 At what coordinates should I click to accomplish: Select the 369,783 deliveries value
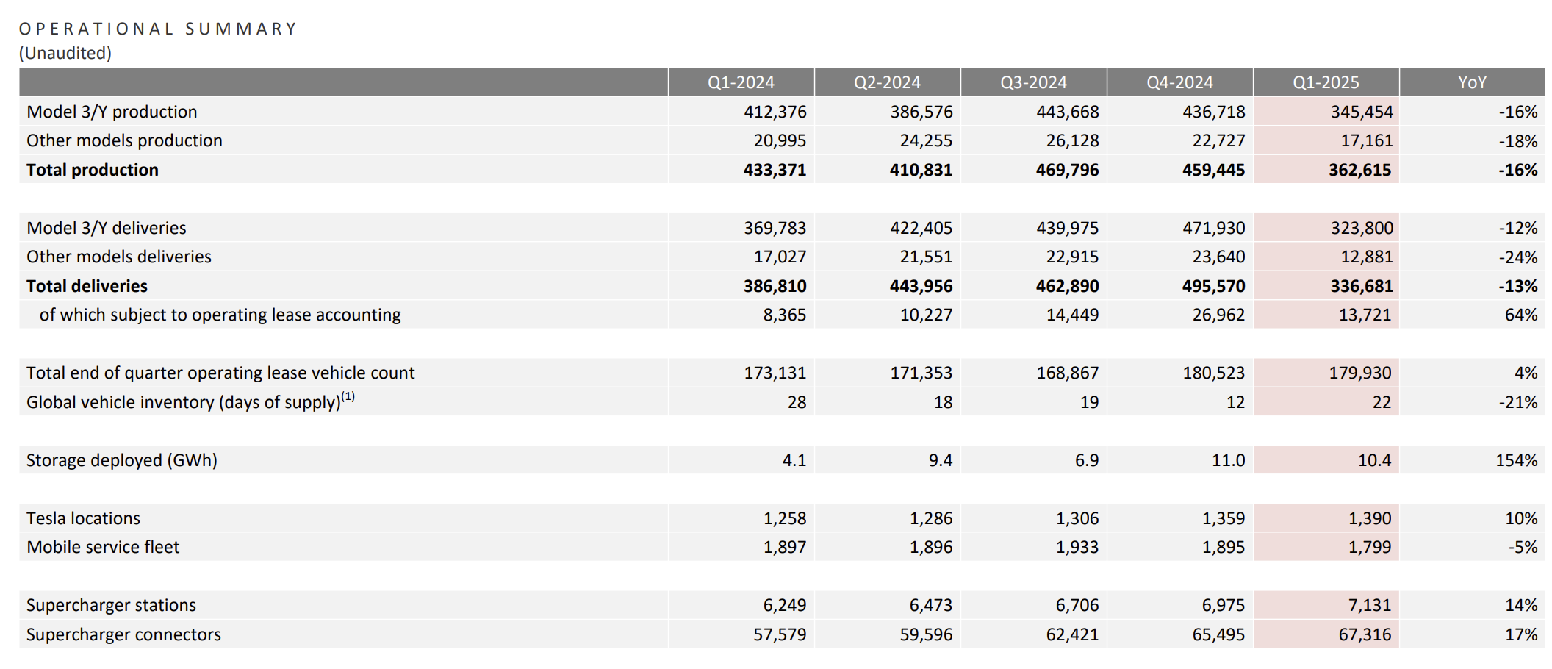click(775, 228)
